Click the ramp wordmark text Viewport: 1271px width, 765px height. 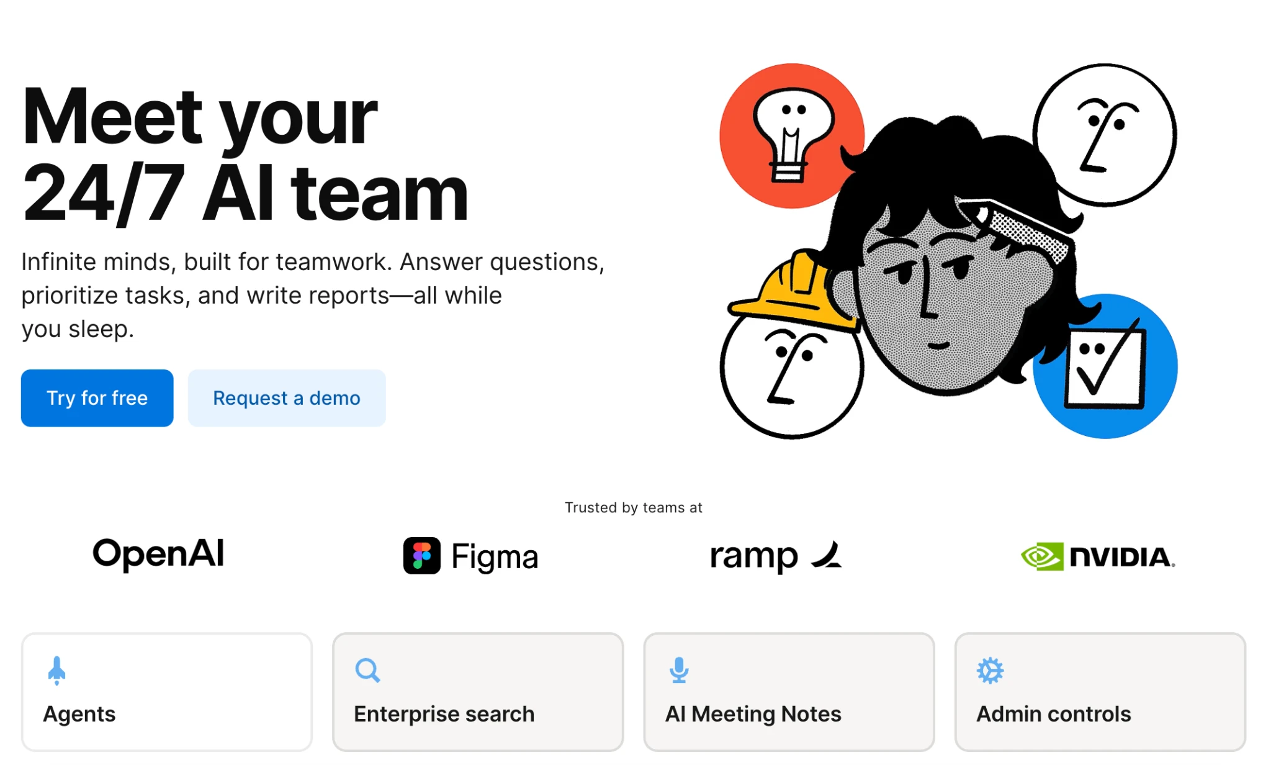pos(753,556)
